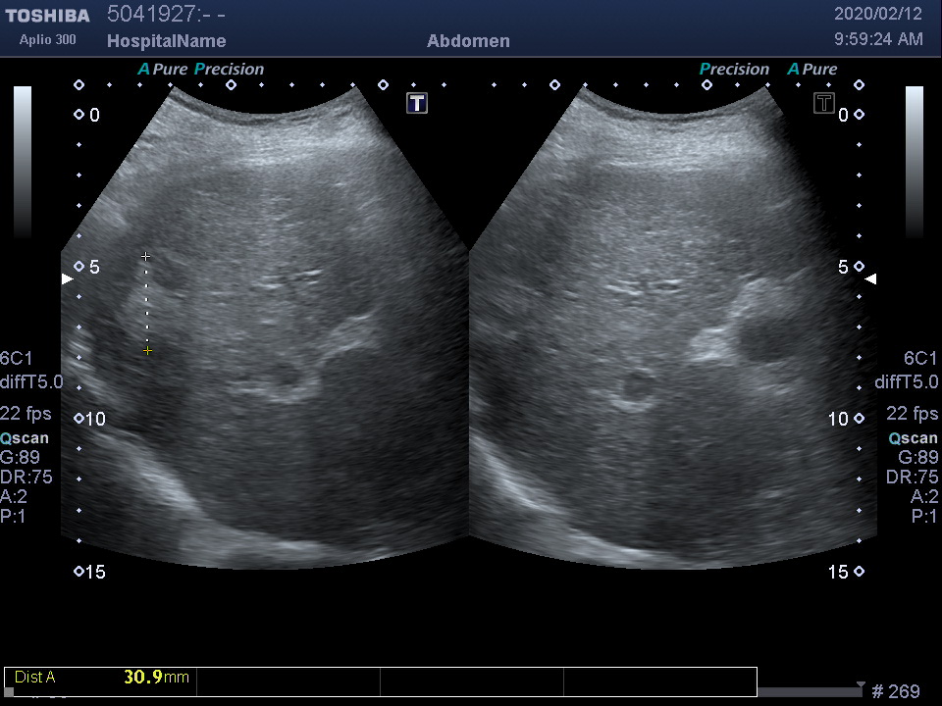The image size is (942, 706).
Task: Click the right ultrasound image pane
Action: click(673, 328)
